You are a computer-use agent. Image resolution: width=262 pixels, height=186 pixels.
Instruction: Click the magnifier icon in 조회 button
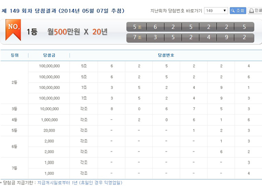[x=233, y=11]
